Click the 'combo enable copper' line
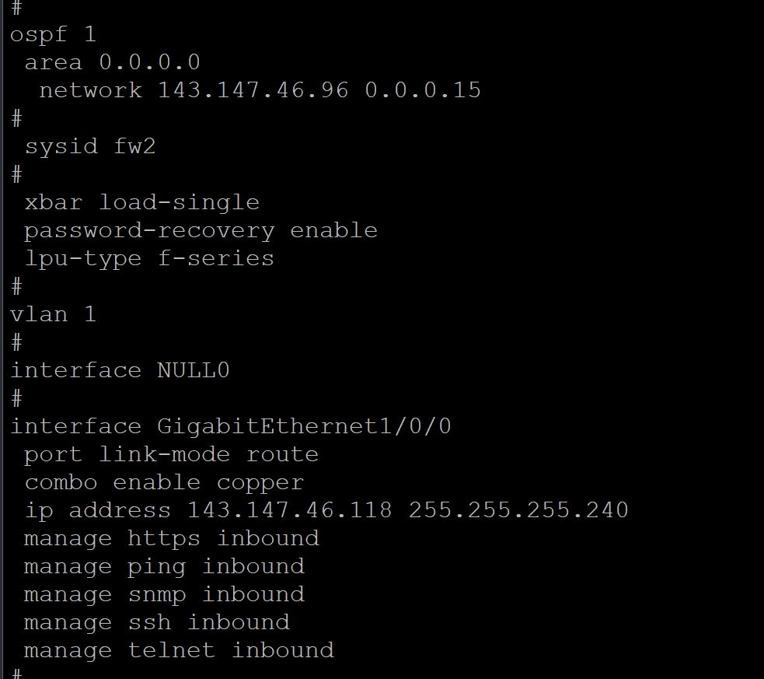Screen dimensions: 764x679 point(164,482)
